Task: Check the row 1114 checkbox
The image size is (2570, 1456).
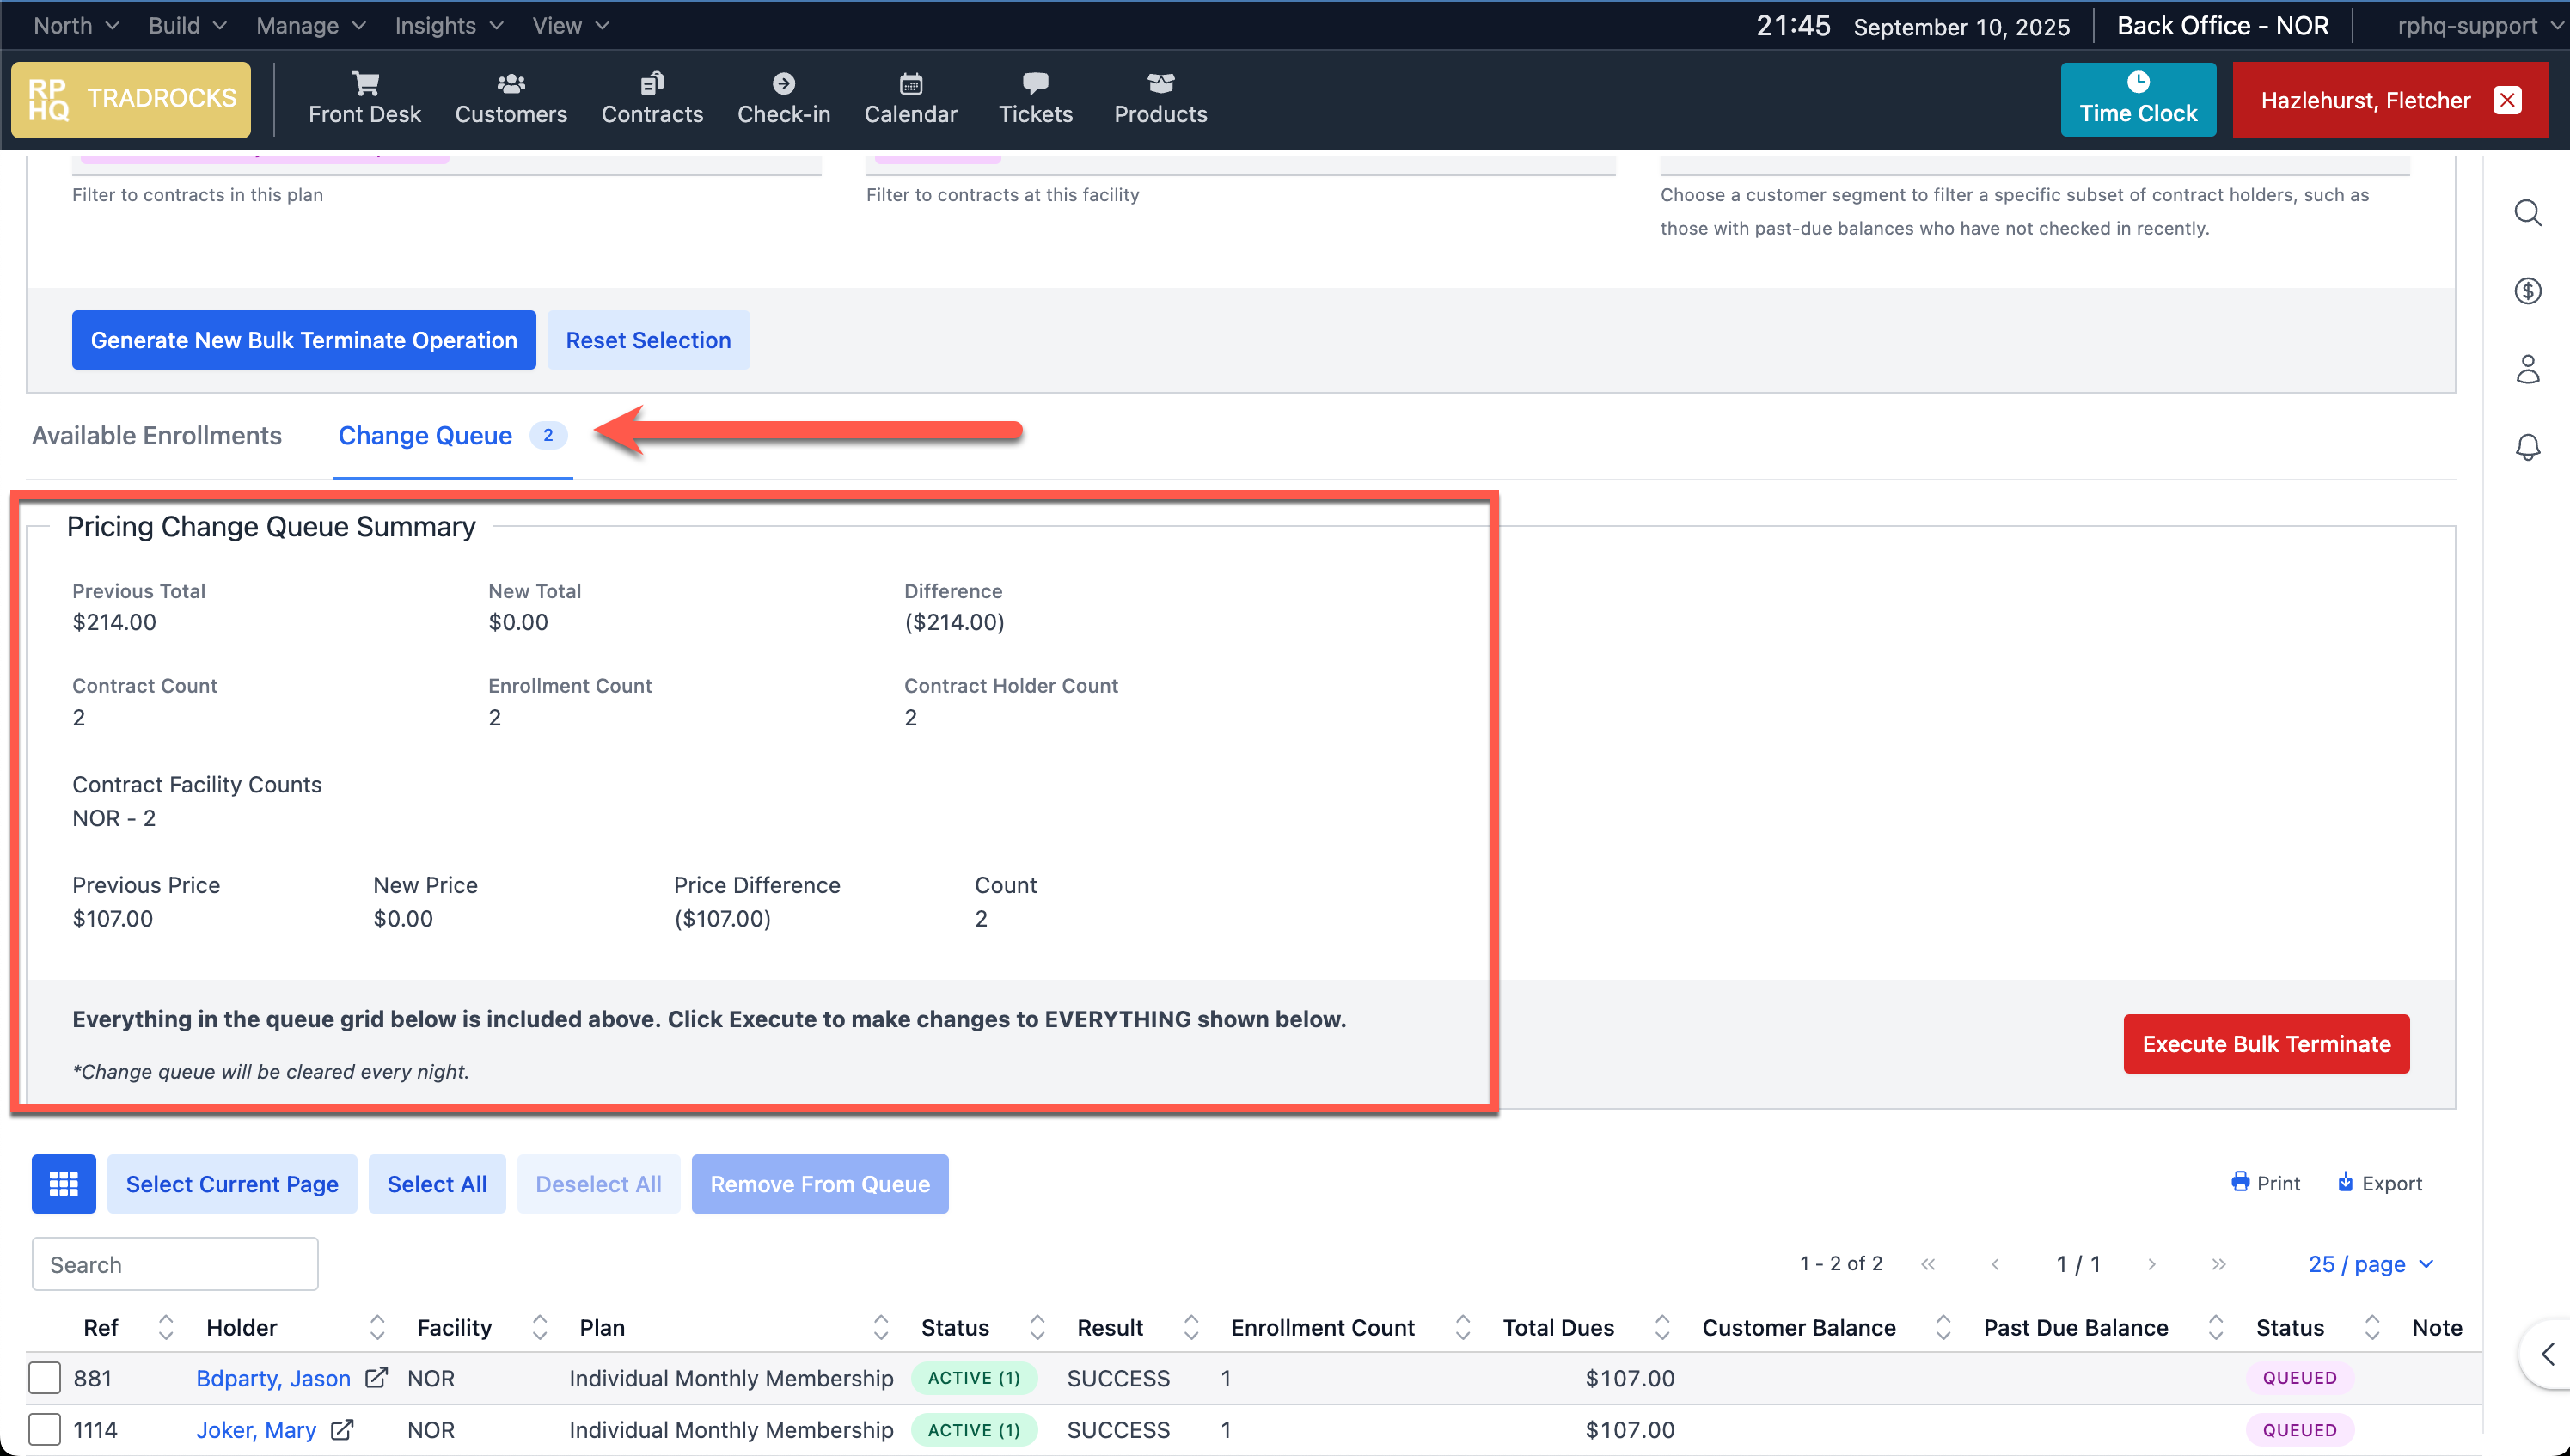Action: coord(45,1429)
